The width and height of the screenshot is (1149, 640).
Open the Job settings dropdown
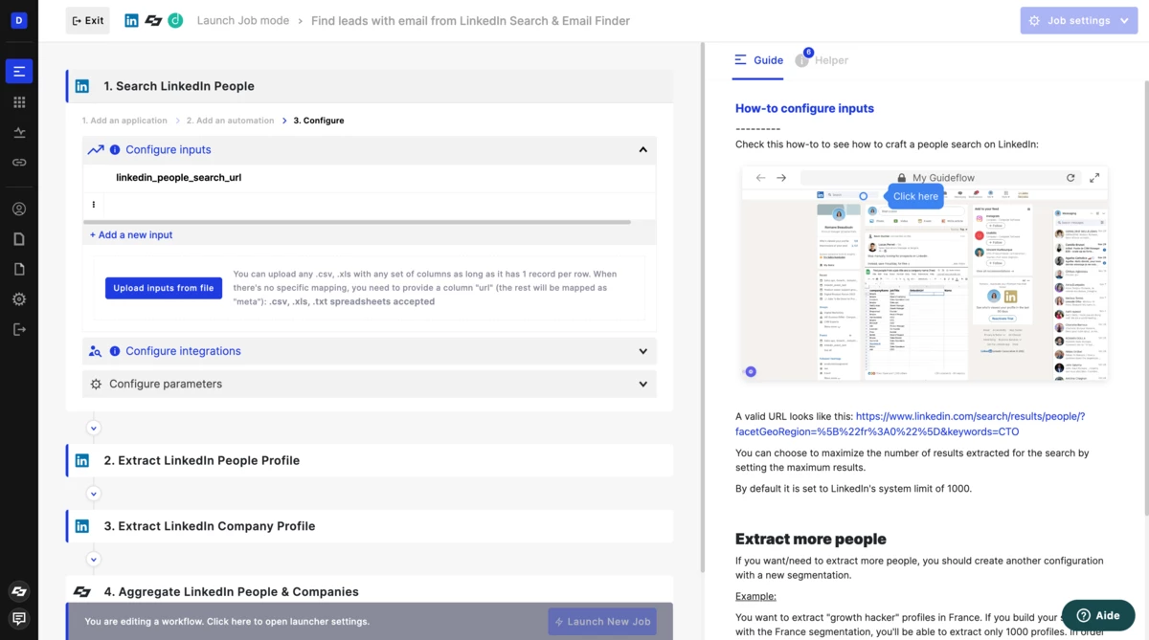1078,21
